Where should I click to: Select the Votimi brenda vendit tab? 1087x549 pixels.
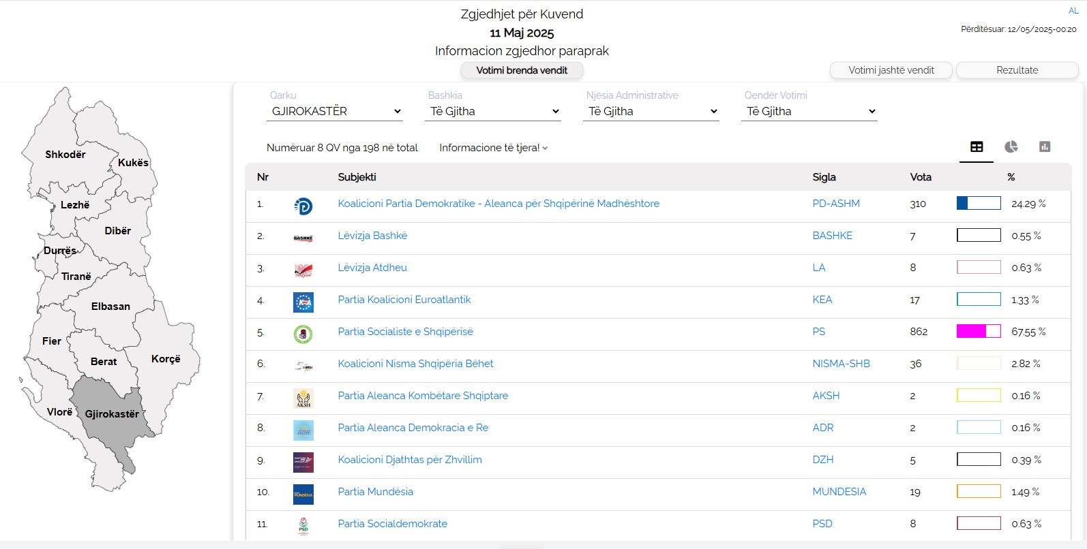[x=522, y=70]
